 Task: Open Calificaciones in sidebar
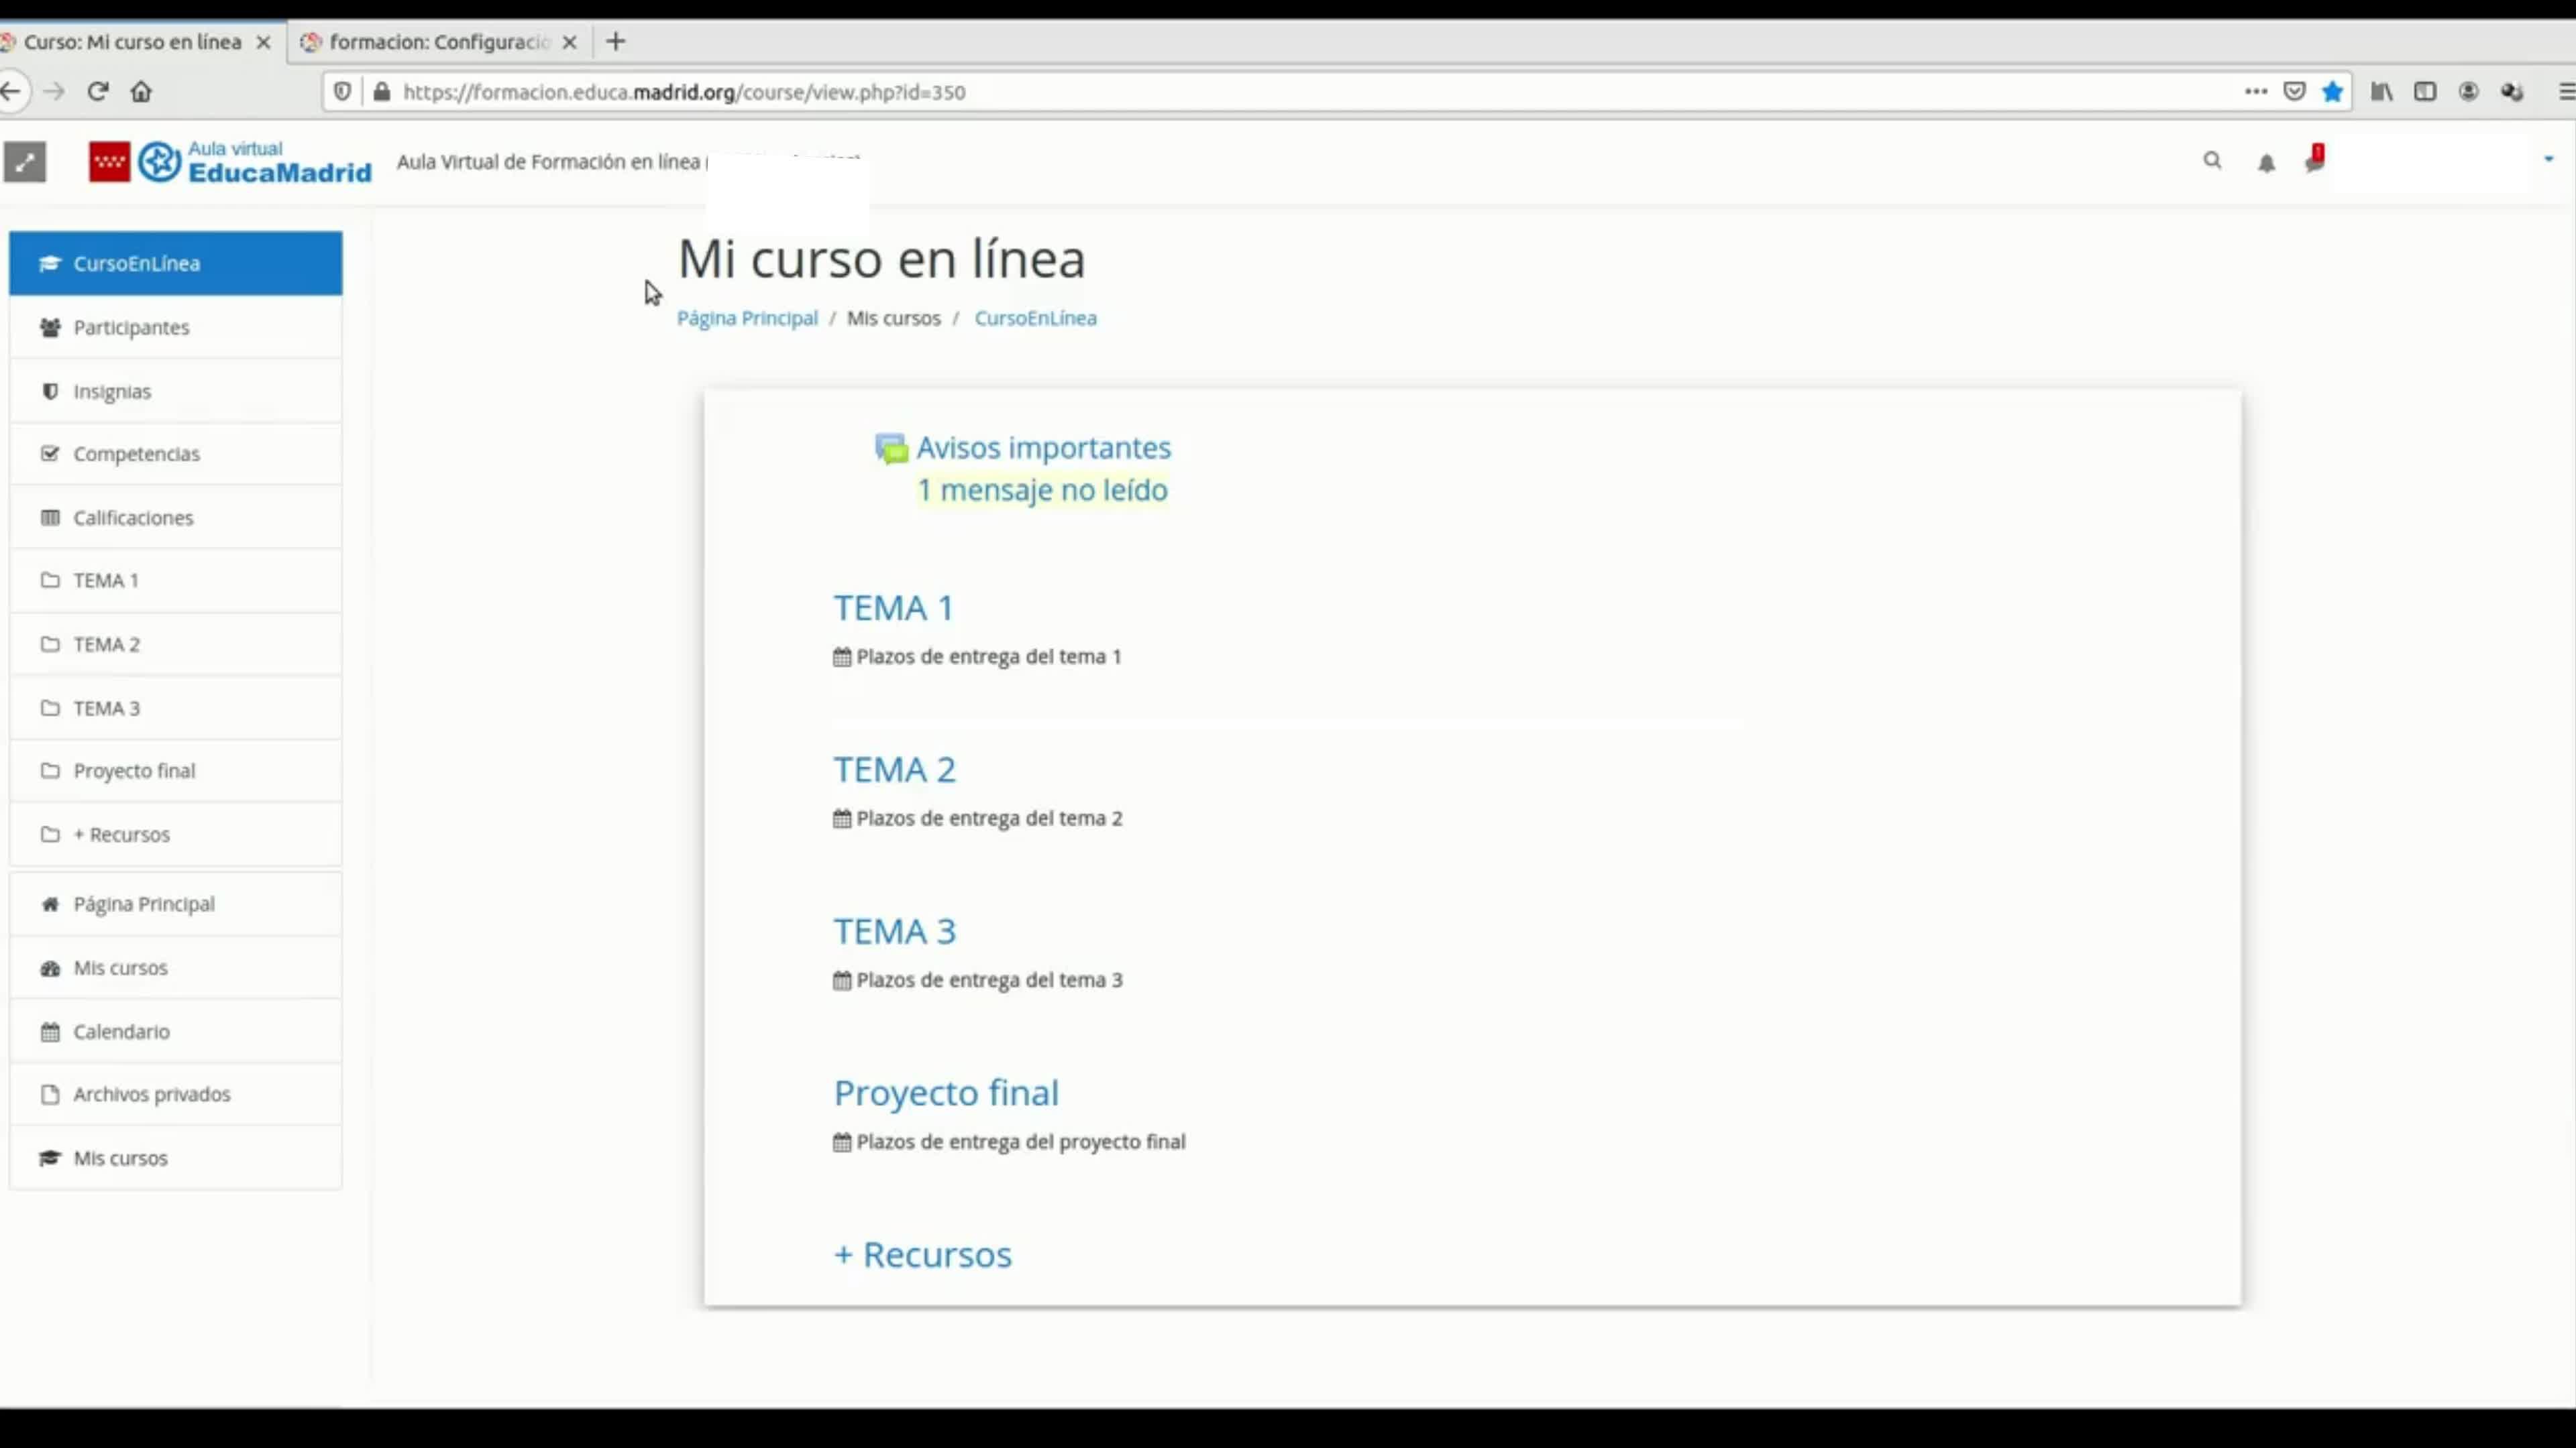(x=133, y=518)
